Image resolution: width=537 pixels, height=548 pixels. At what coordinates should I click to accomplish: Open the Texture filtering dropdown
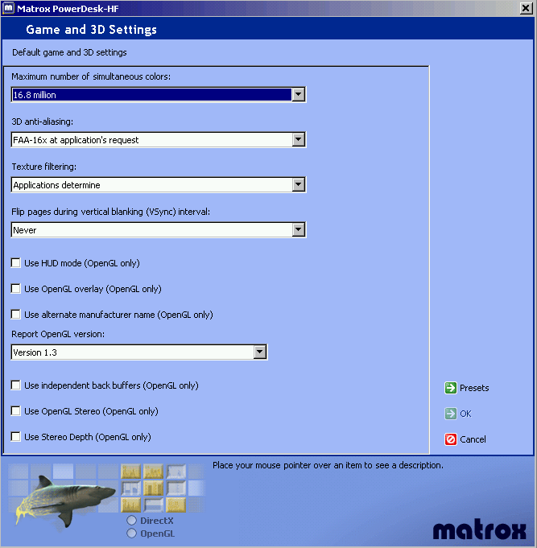299,185
